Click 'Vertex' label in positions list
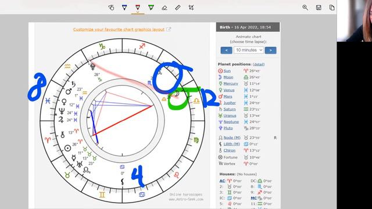Viewport: 372px width, 209px height. [x=230, y=164]
